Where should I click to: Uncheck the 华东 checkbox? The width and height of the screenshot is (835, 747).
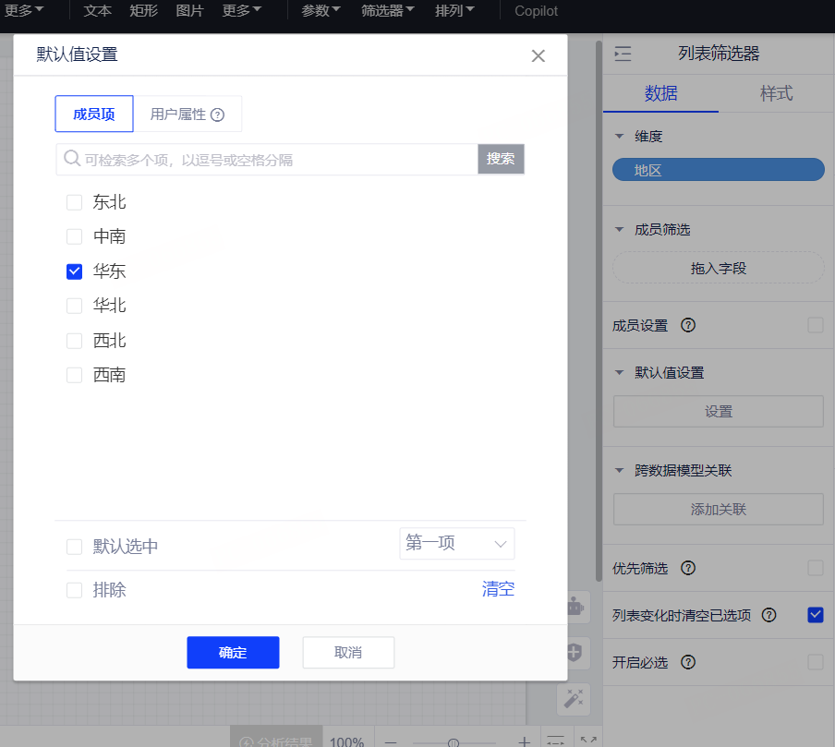pos(75,271)
